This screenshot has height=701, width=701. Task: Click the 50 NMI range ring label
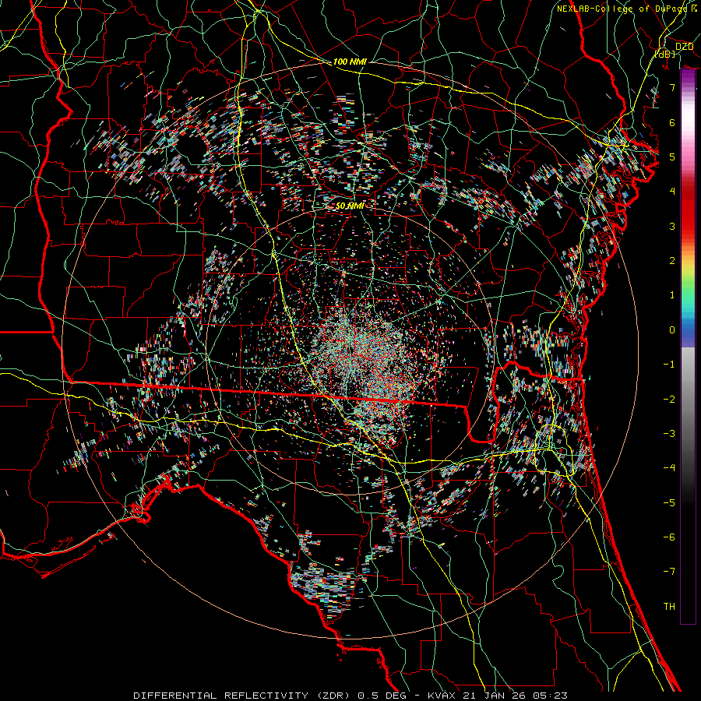[x=350, y=206]
